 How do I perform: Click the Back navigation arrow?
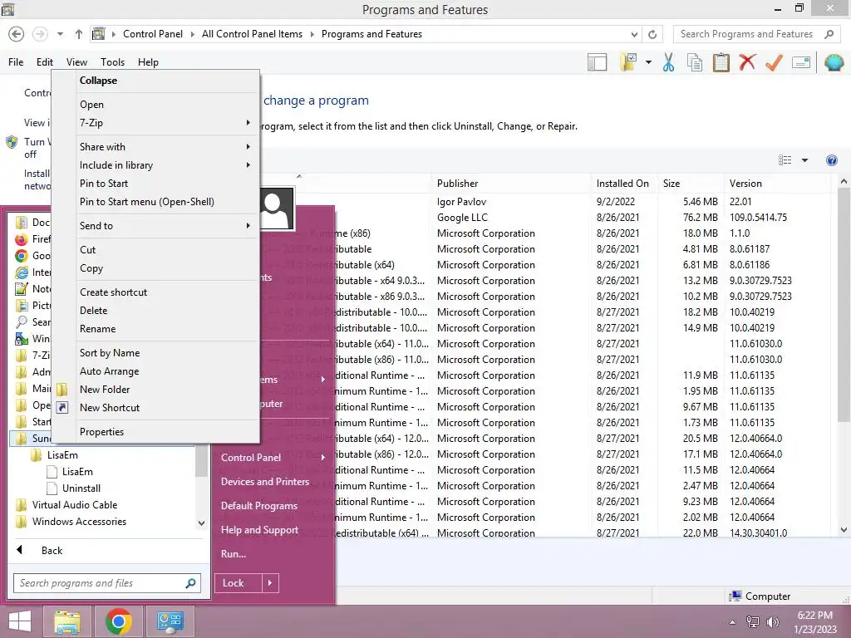(x=17, y=34)
